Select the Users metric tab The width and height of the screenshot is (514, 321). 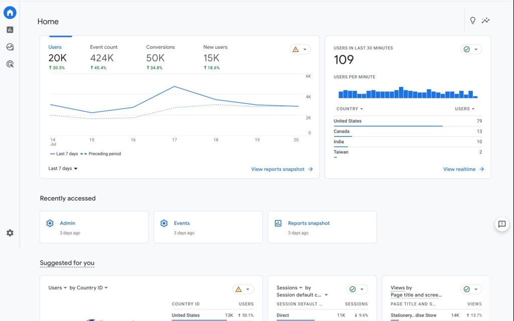[x=57, y=57]
